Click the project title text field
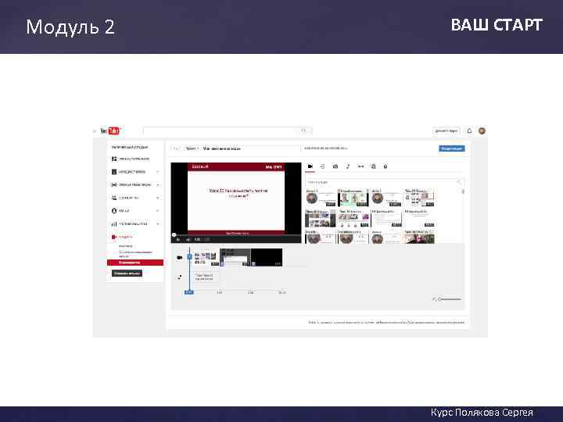 (251, 148)
